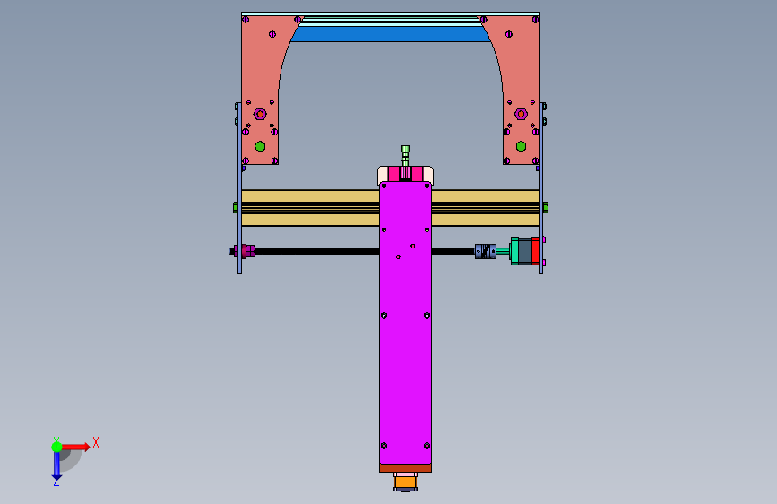Click the red X axis arrow of the triad

75,447
